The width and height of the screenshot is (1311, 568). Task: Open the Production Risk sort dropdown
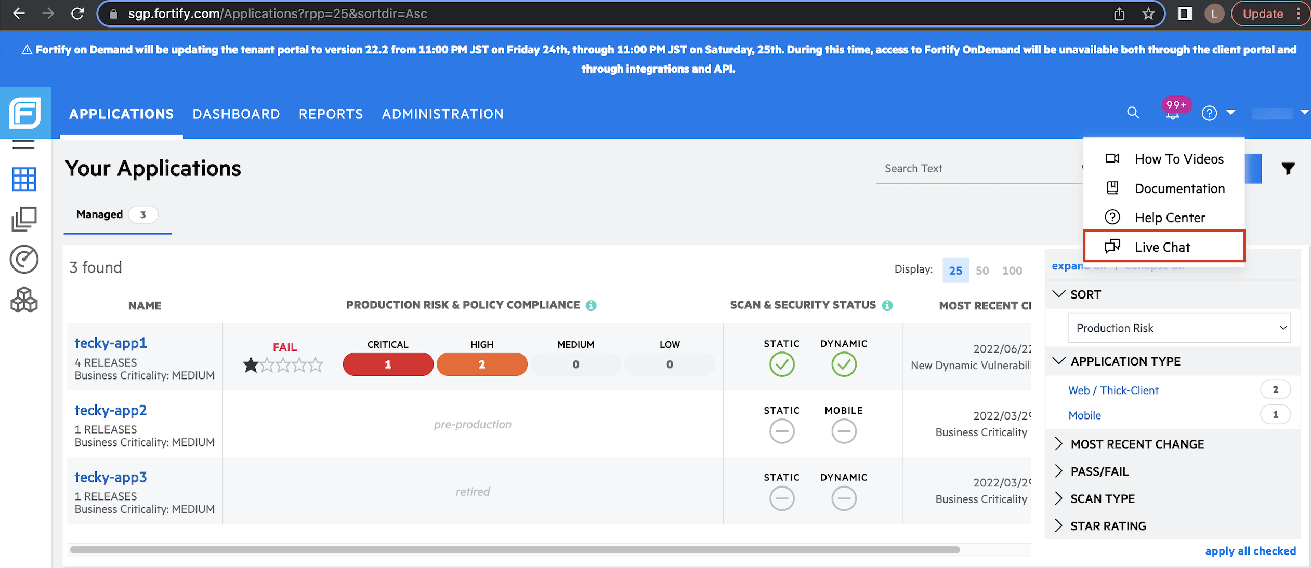tap(1179, 328)
